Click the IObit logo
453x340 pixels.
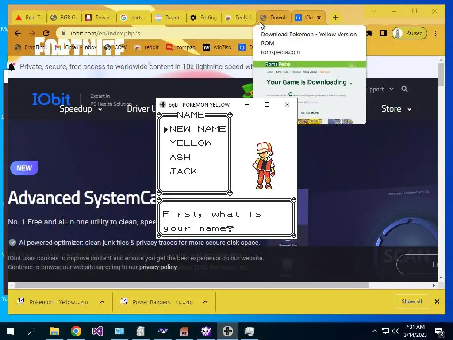(51, 99)
